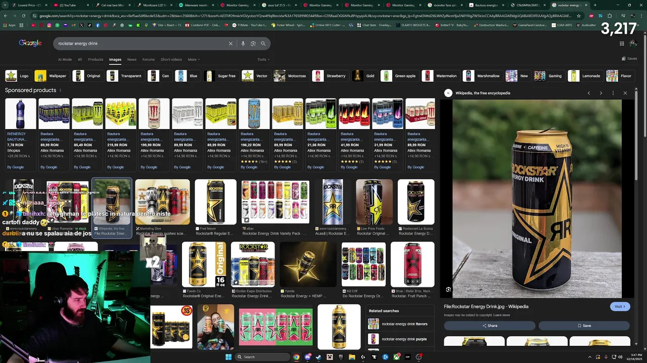This screenshot has width=647, height=363.
Task: Open Learn more copyright link
Action: click(501, 315)
